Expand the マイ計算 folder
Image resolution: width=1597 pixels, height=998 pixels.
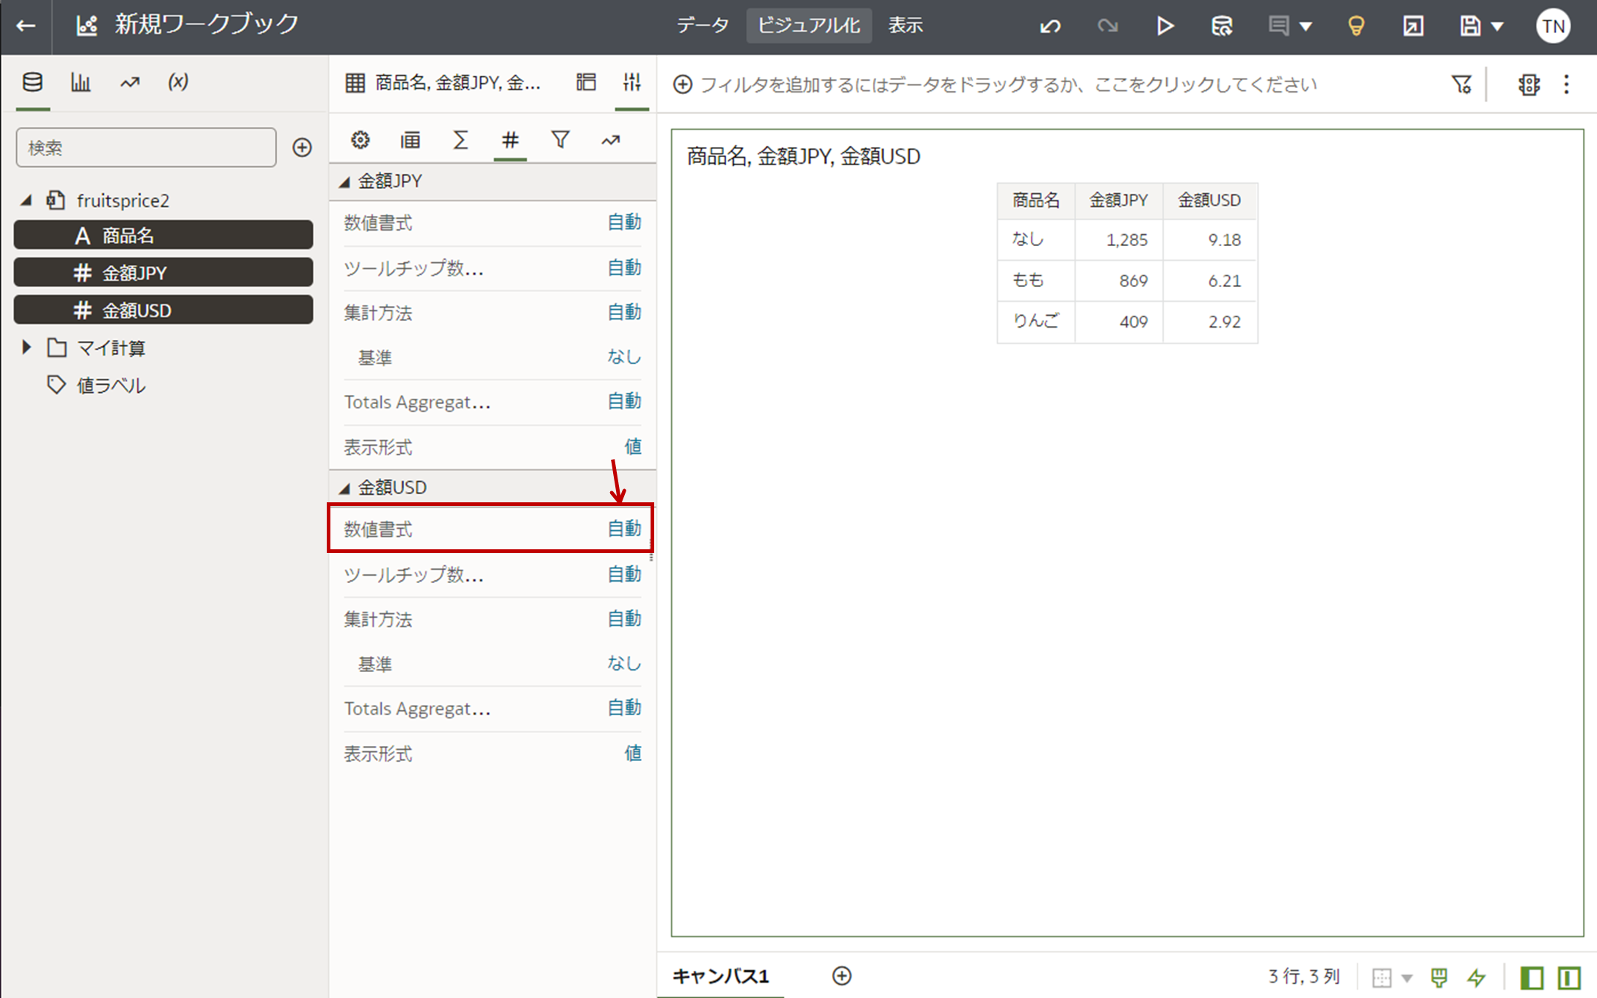click(27, 347)
